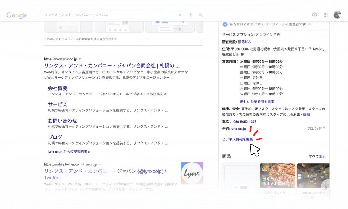
Task: Click the 土曜日 定休日 hours row
Action: pyautogui.click(x=251, y=78)
